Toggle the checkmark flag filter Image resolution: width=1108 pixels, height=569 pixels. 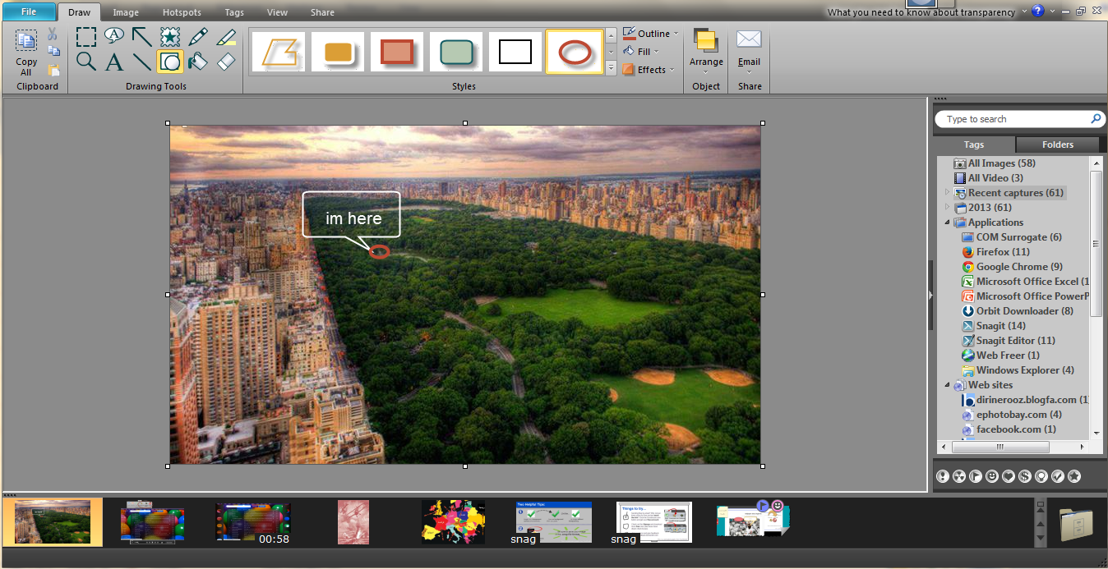point(1058,476)
